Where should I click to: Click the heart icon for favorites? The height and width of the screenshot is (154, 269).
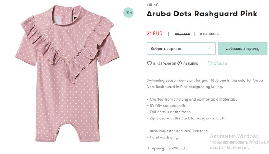150,64
